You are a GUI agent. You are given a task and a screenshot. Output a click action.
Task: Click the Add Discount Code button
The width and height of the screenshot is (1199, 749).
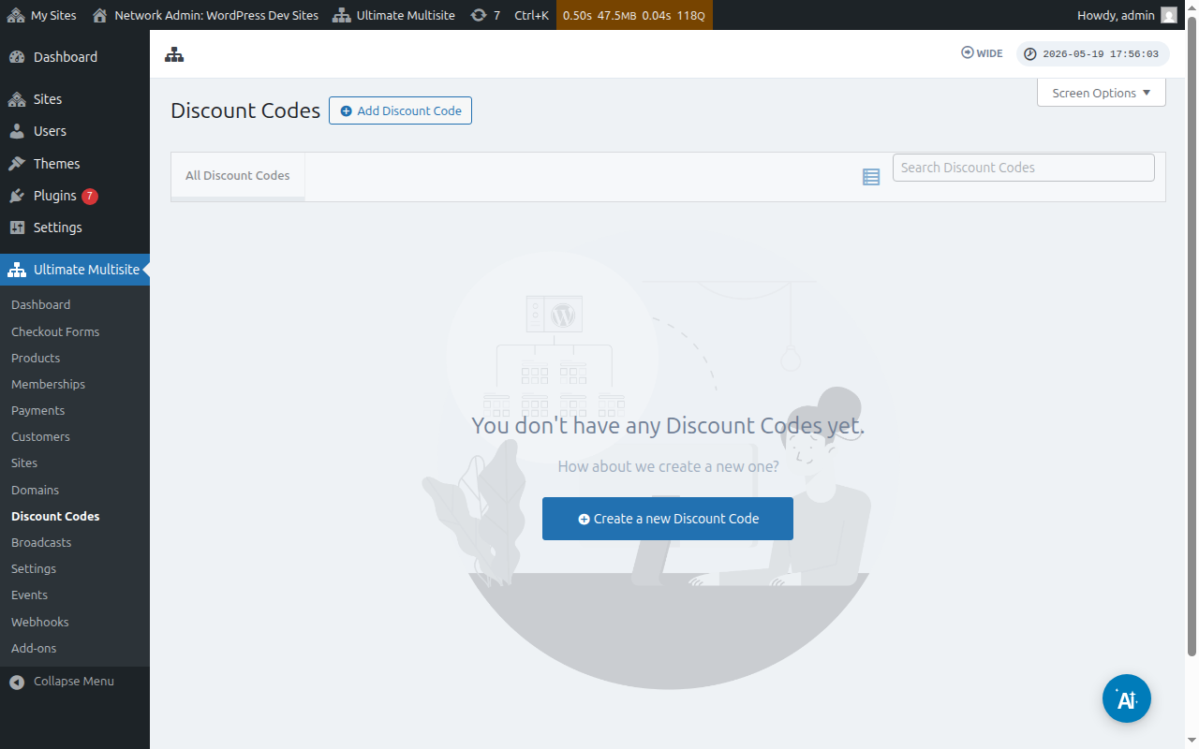pyautogui.click(x=400, y=110)
